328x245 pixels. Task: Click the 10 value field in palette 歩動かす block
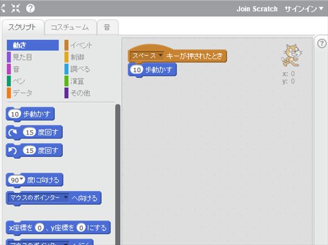pyautogui.click(x=14, y=114)
